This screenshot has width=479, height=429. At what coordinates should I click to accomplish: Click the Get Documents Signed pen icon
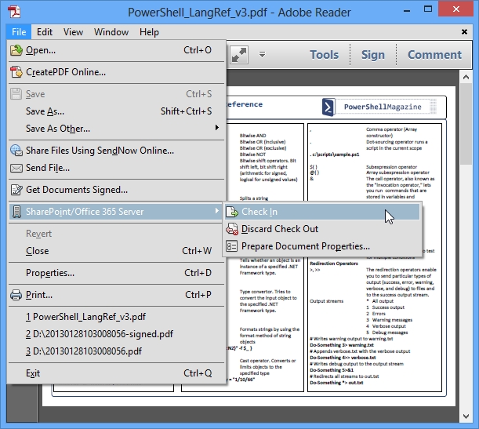coord(16,190)
